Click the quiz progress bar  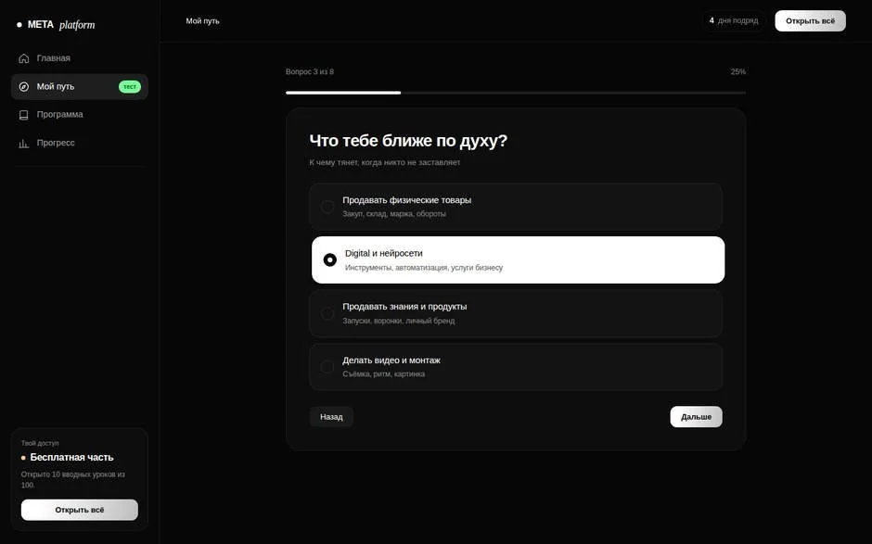pos(516,93)
